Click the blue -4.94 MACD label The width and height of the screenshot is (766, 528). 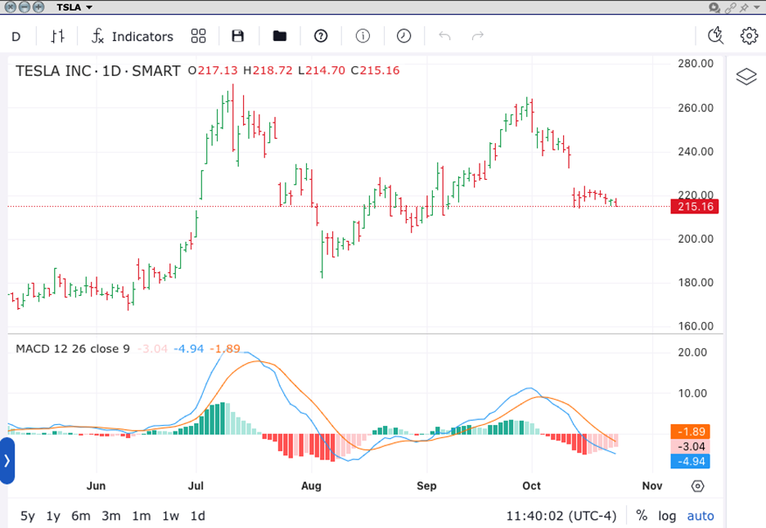pos(690,461)
